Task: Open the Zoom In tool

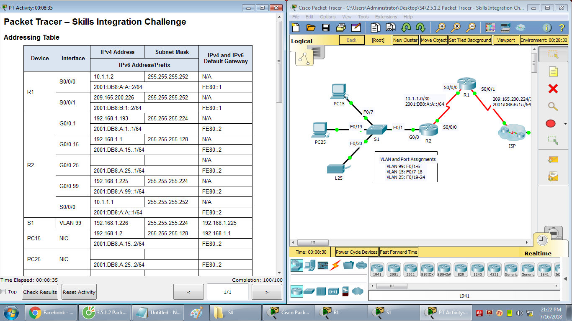Action: click(x=441, y=27)
